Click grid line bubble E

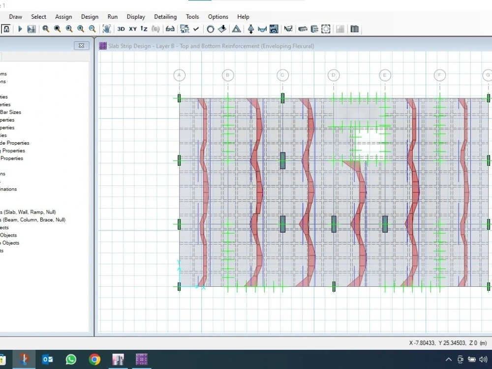point(385,75)
